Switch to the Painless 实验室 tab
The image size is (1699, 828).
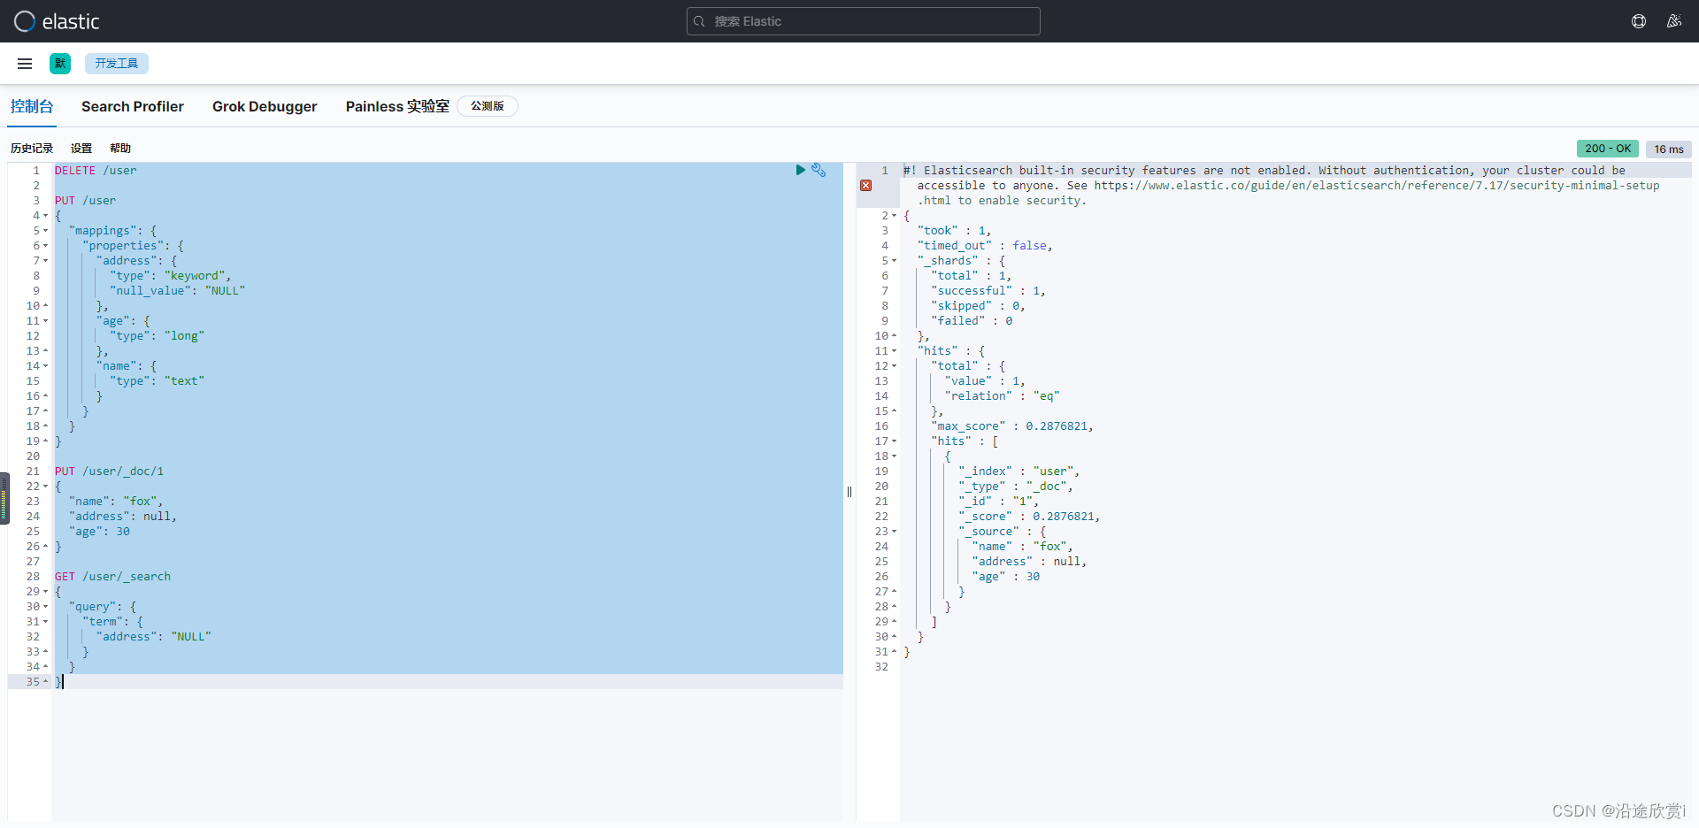pos(397,106)
